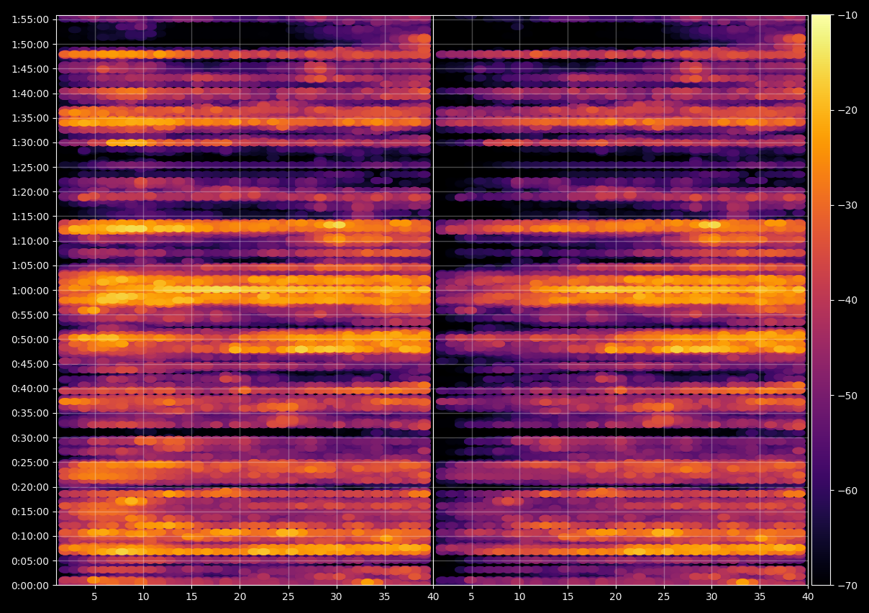Click x-axis label 15 under right heatmap
Viewport: 869px width, 613px height.
tap(568, 597)
